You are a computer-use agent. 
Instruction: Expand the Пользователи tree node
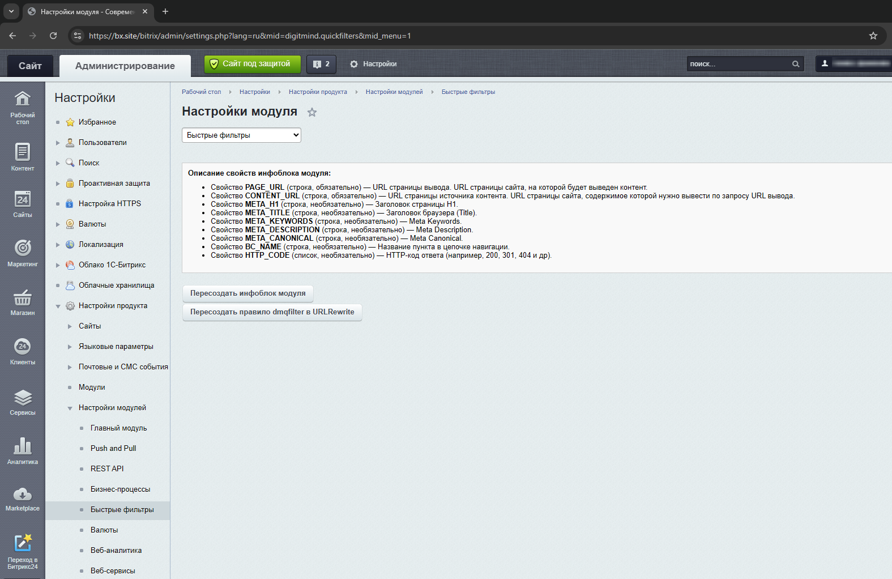click(58, 143)
